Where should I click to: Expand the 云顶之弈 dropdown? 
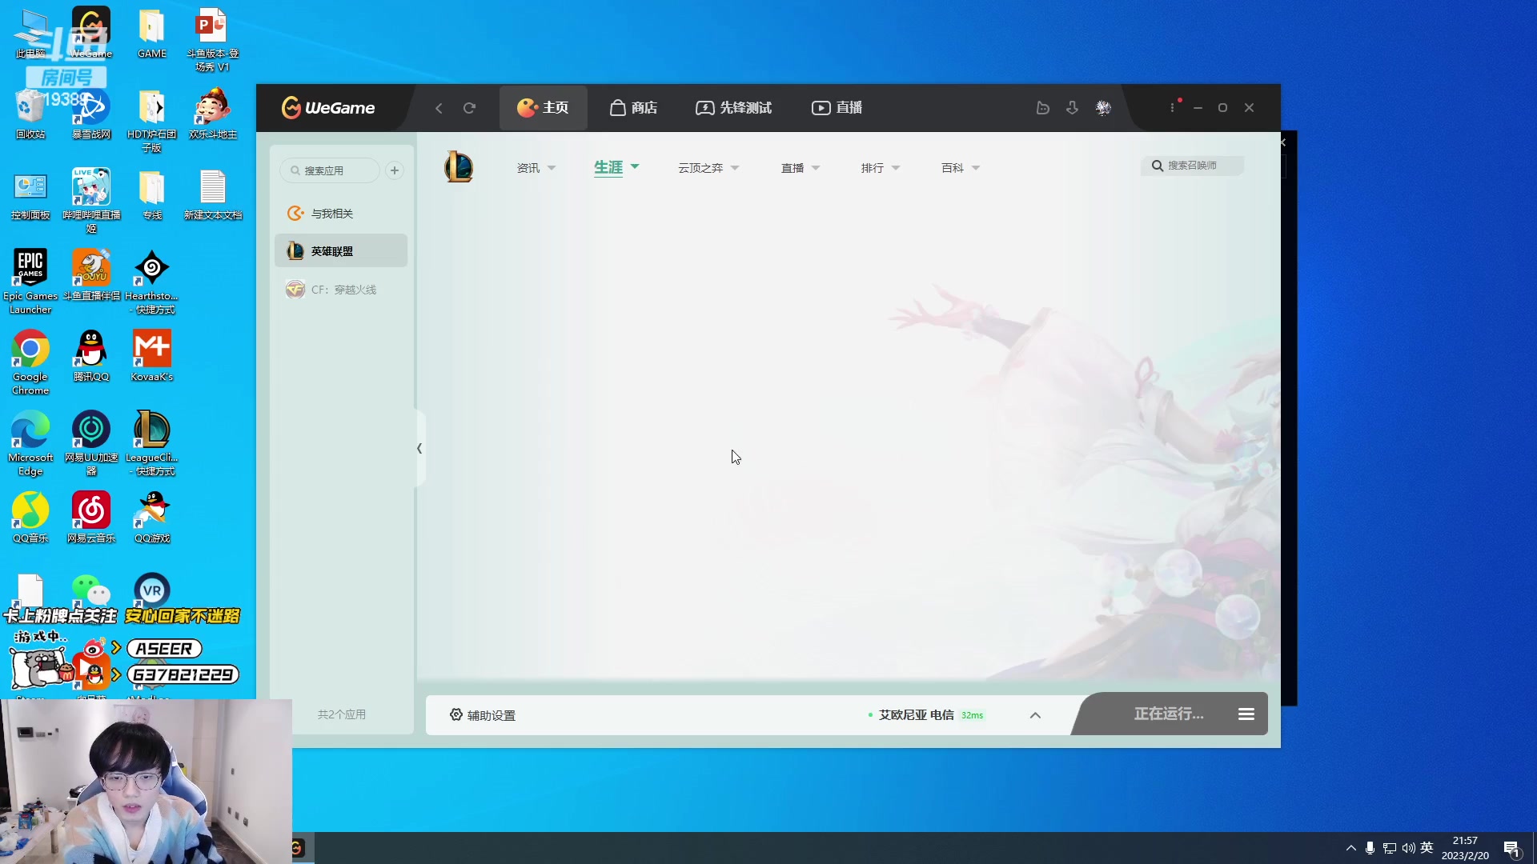[708, 167]
